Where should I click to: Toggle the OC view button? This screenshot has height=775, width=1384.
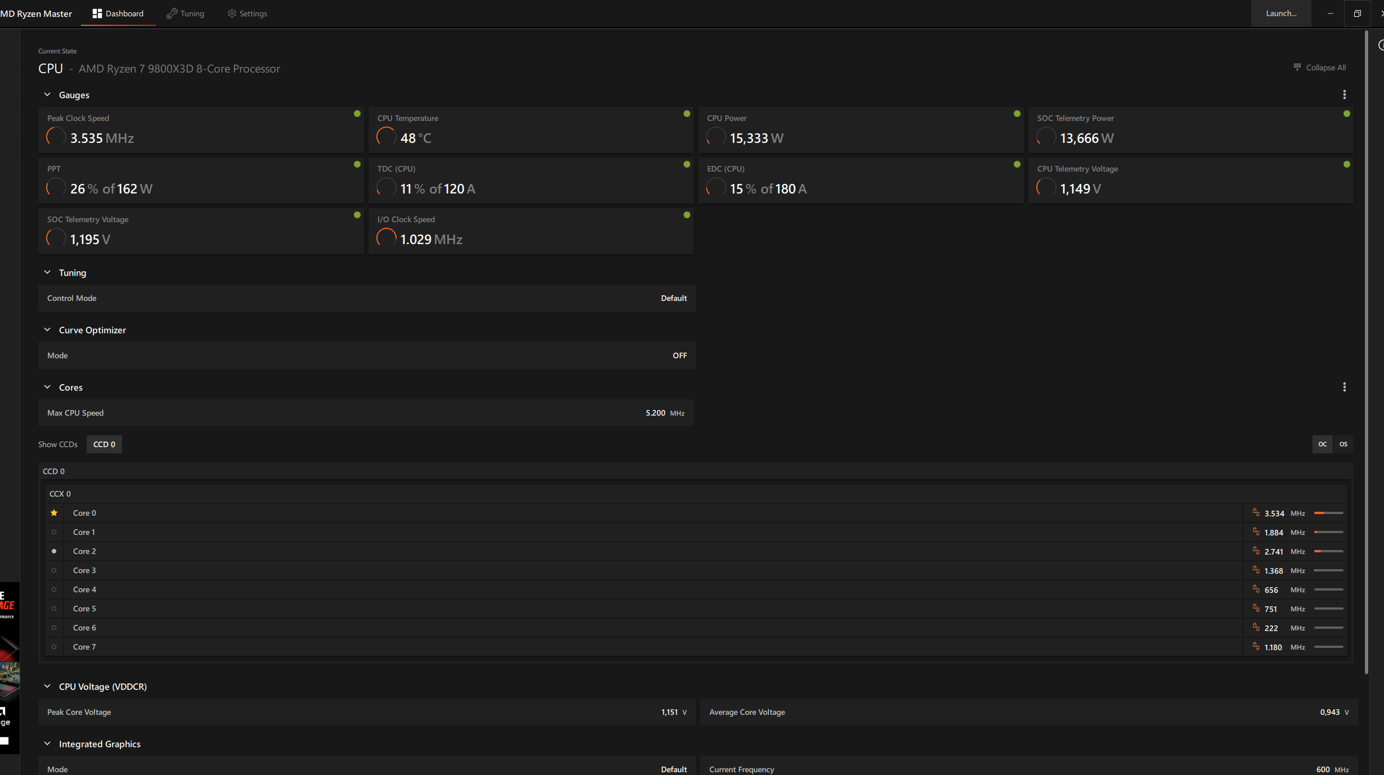point(1322,444)
